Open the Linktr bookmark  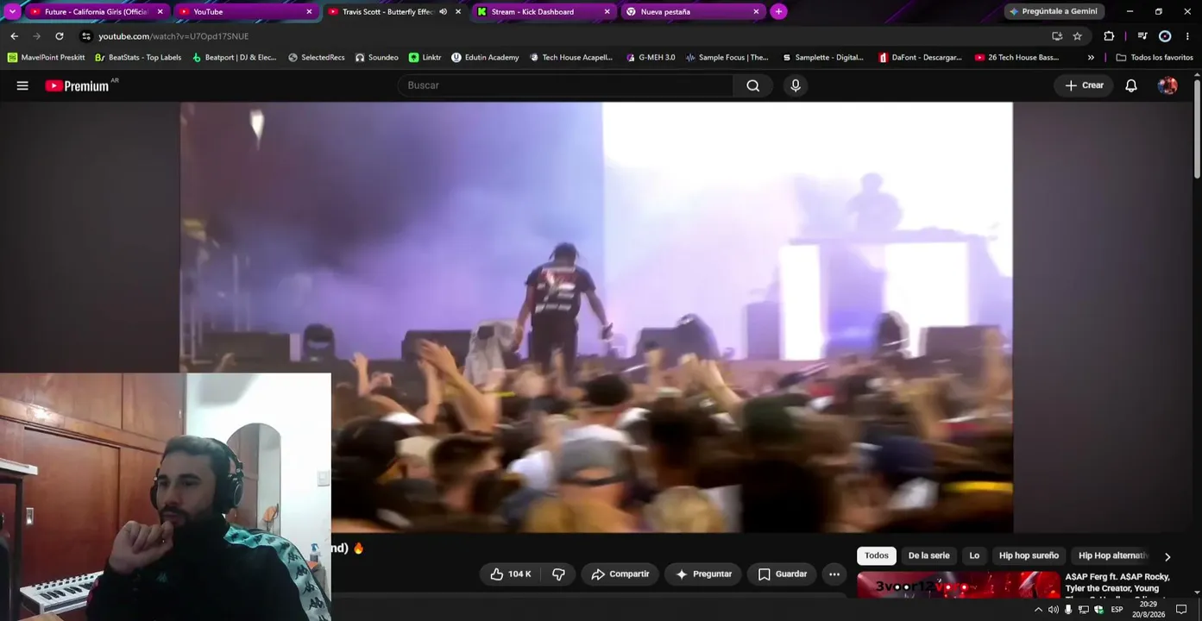[425, 58]
